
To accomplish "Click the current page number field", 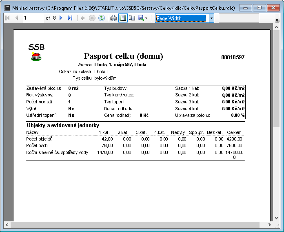I will pos(33,18).
